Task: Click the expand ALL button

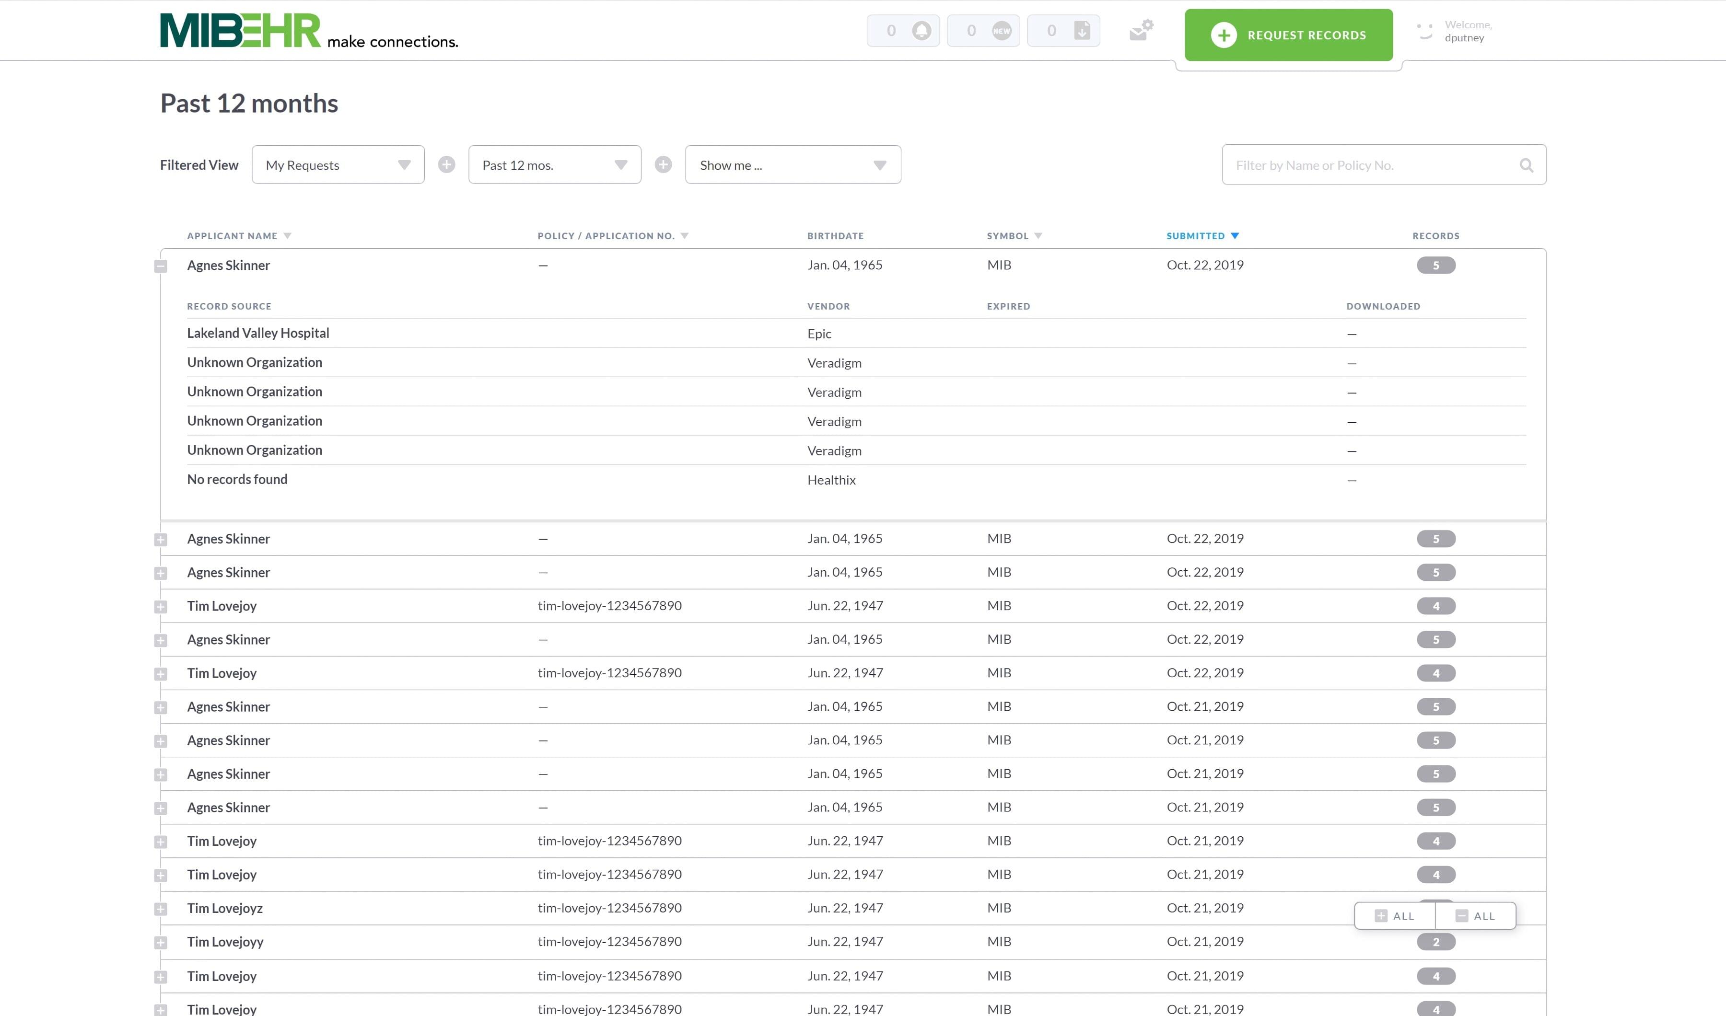Action: tap(1395, 916)
